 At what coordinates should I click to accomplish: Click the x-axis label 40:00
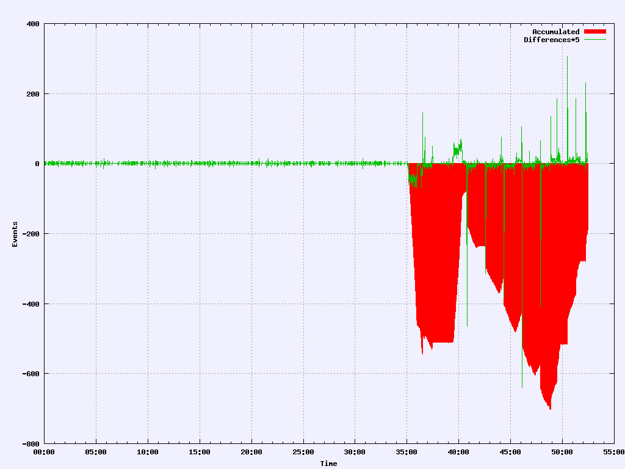point(458,453)
